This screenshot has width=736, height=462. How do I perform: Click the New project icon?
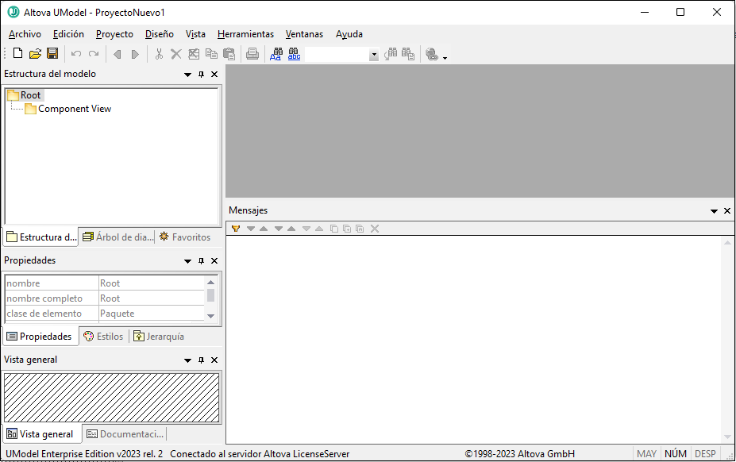point(17,54)
